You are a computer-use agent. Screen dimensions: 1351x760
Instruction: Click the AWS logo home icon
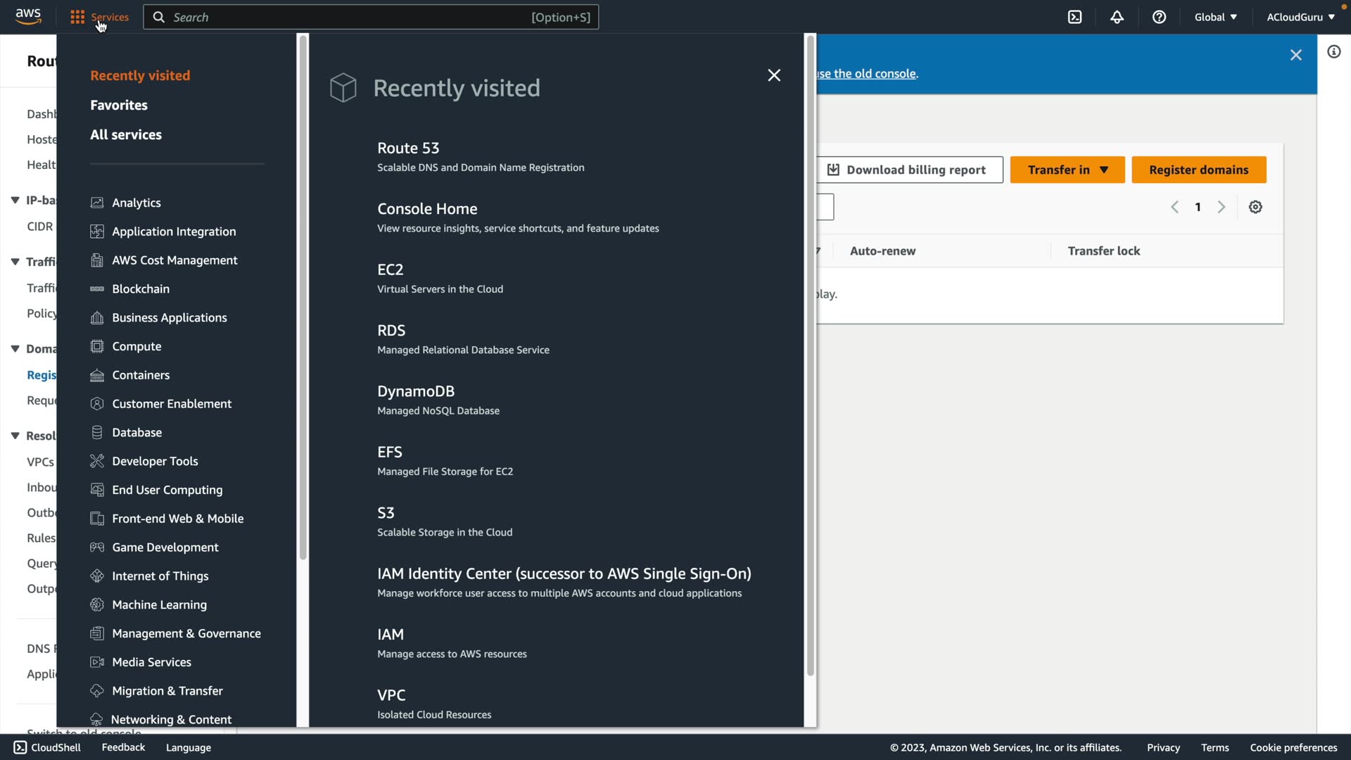pyautogui.click(x=28, y=17)
